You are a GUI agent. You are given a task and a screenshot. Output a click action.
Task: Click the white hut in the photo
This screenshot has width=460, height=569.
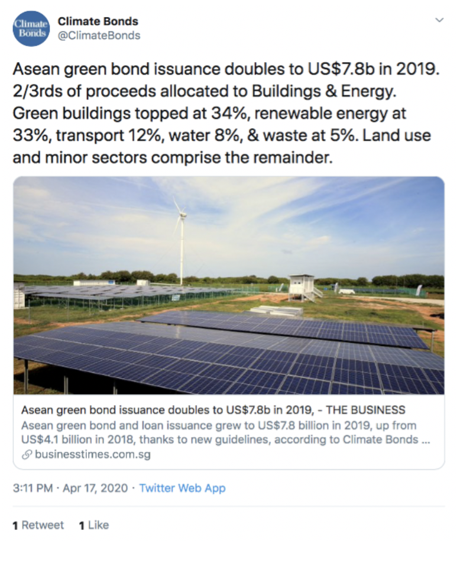(x=302, y=288)
